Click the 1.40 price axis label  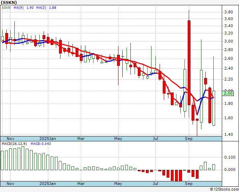[228, 134]
